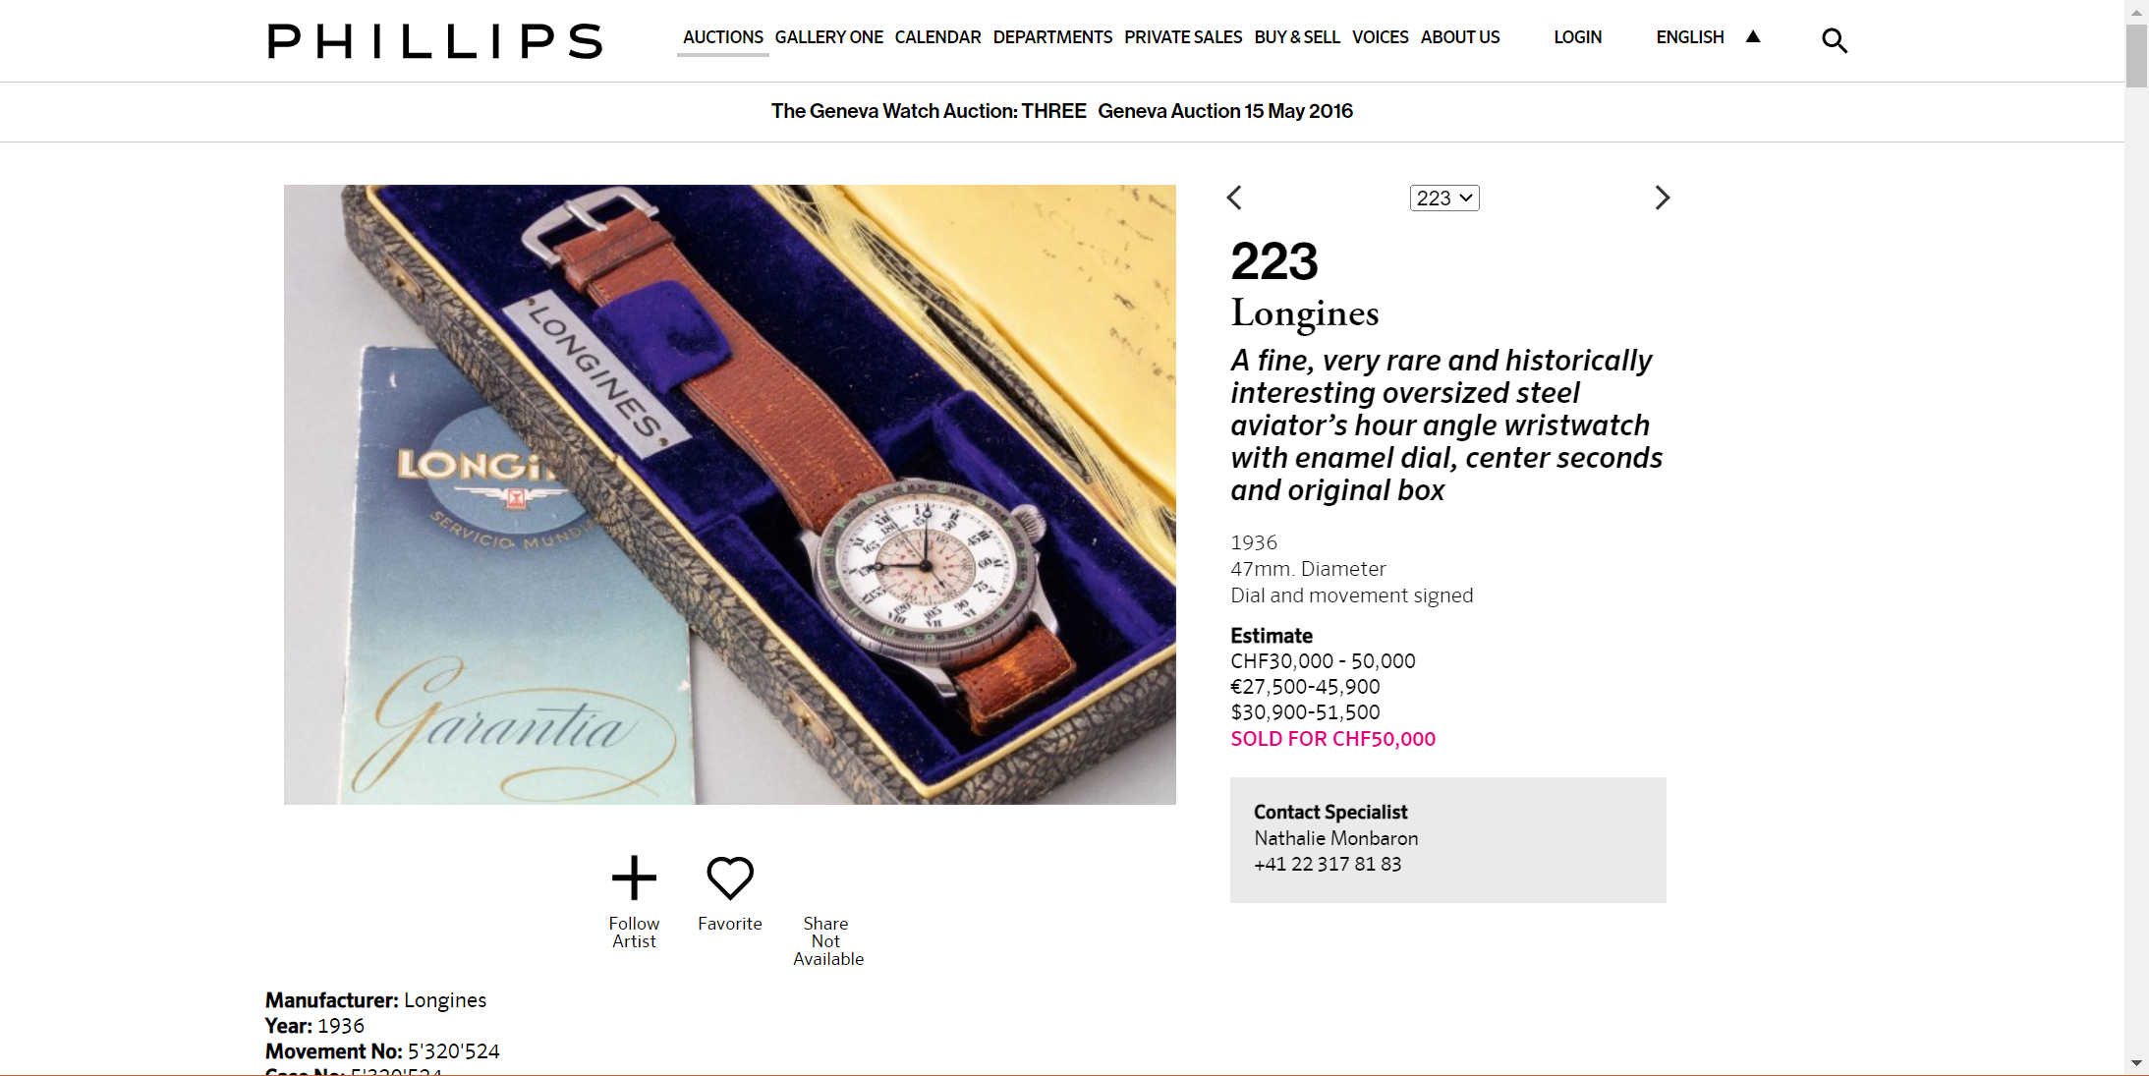
Task: Click the Longines watch lot image
Action: click(729, 494)
